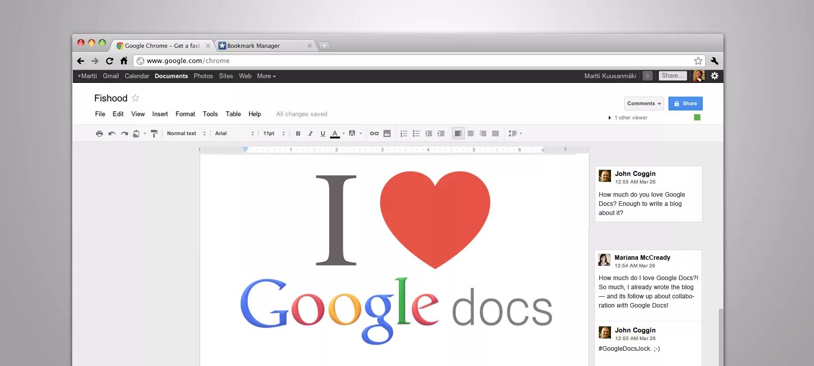
Task: Set right text alignment
Action: (483, 134)
